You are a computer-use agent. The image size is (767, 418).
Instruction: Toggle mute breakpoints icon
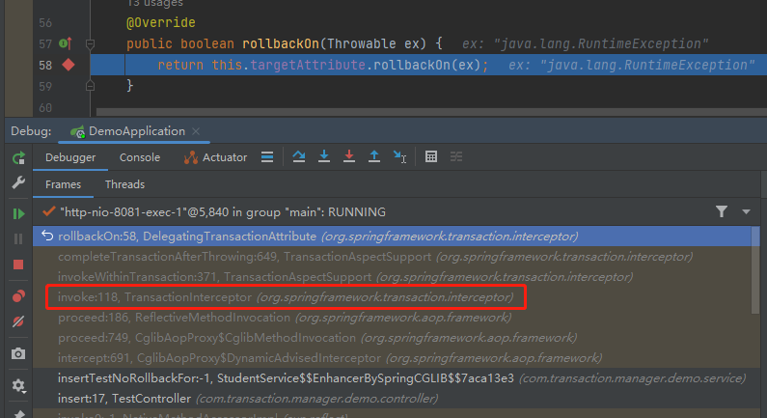point(18,321)
